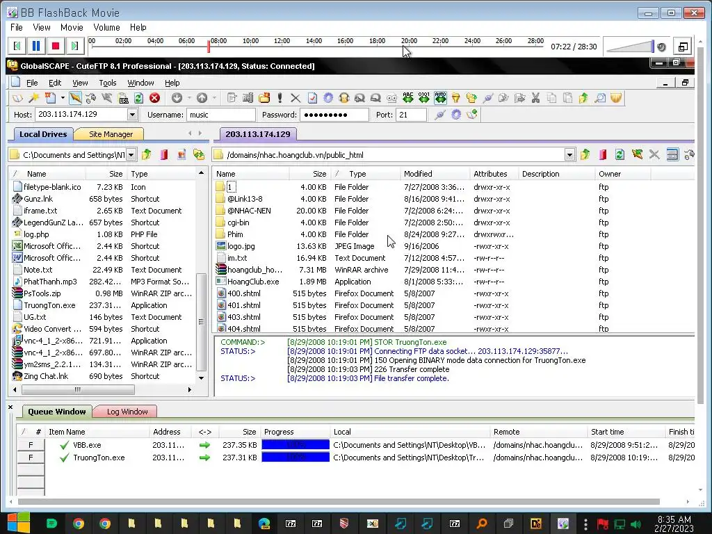Click the Delete X icon in main toolbar
The width and height of the screenshot is (712, 534).
pos(296,98)
